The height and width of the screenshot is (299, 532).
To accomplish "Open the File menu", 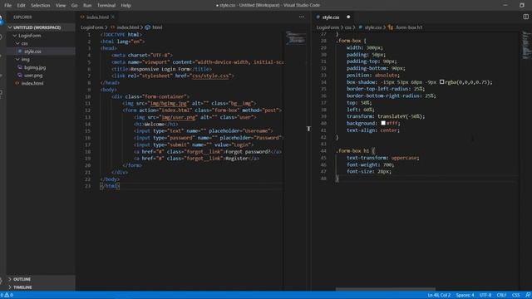I will point(7,5).
